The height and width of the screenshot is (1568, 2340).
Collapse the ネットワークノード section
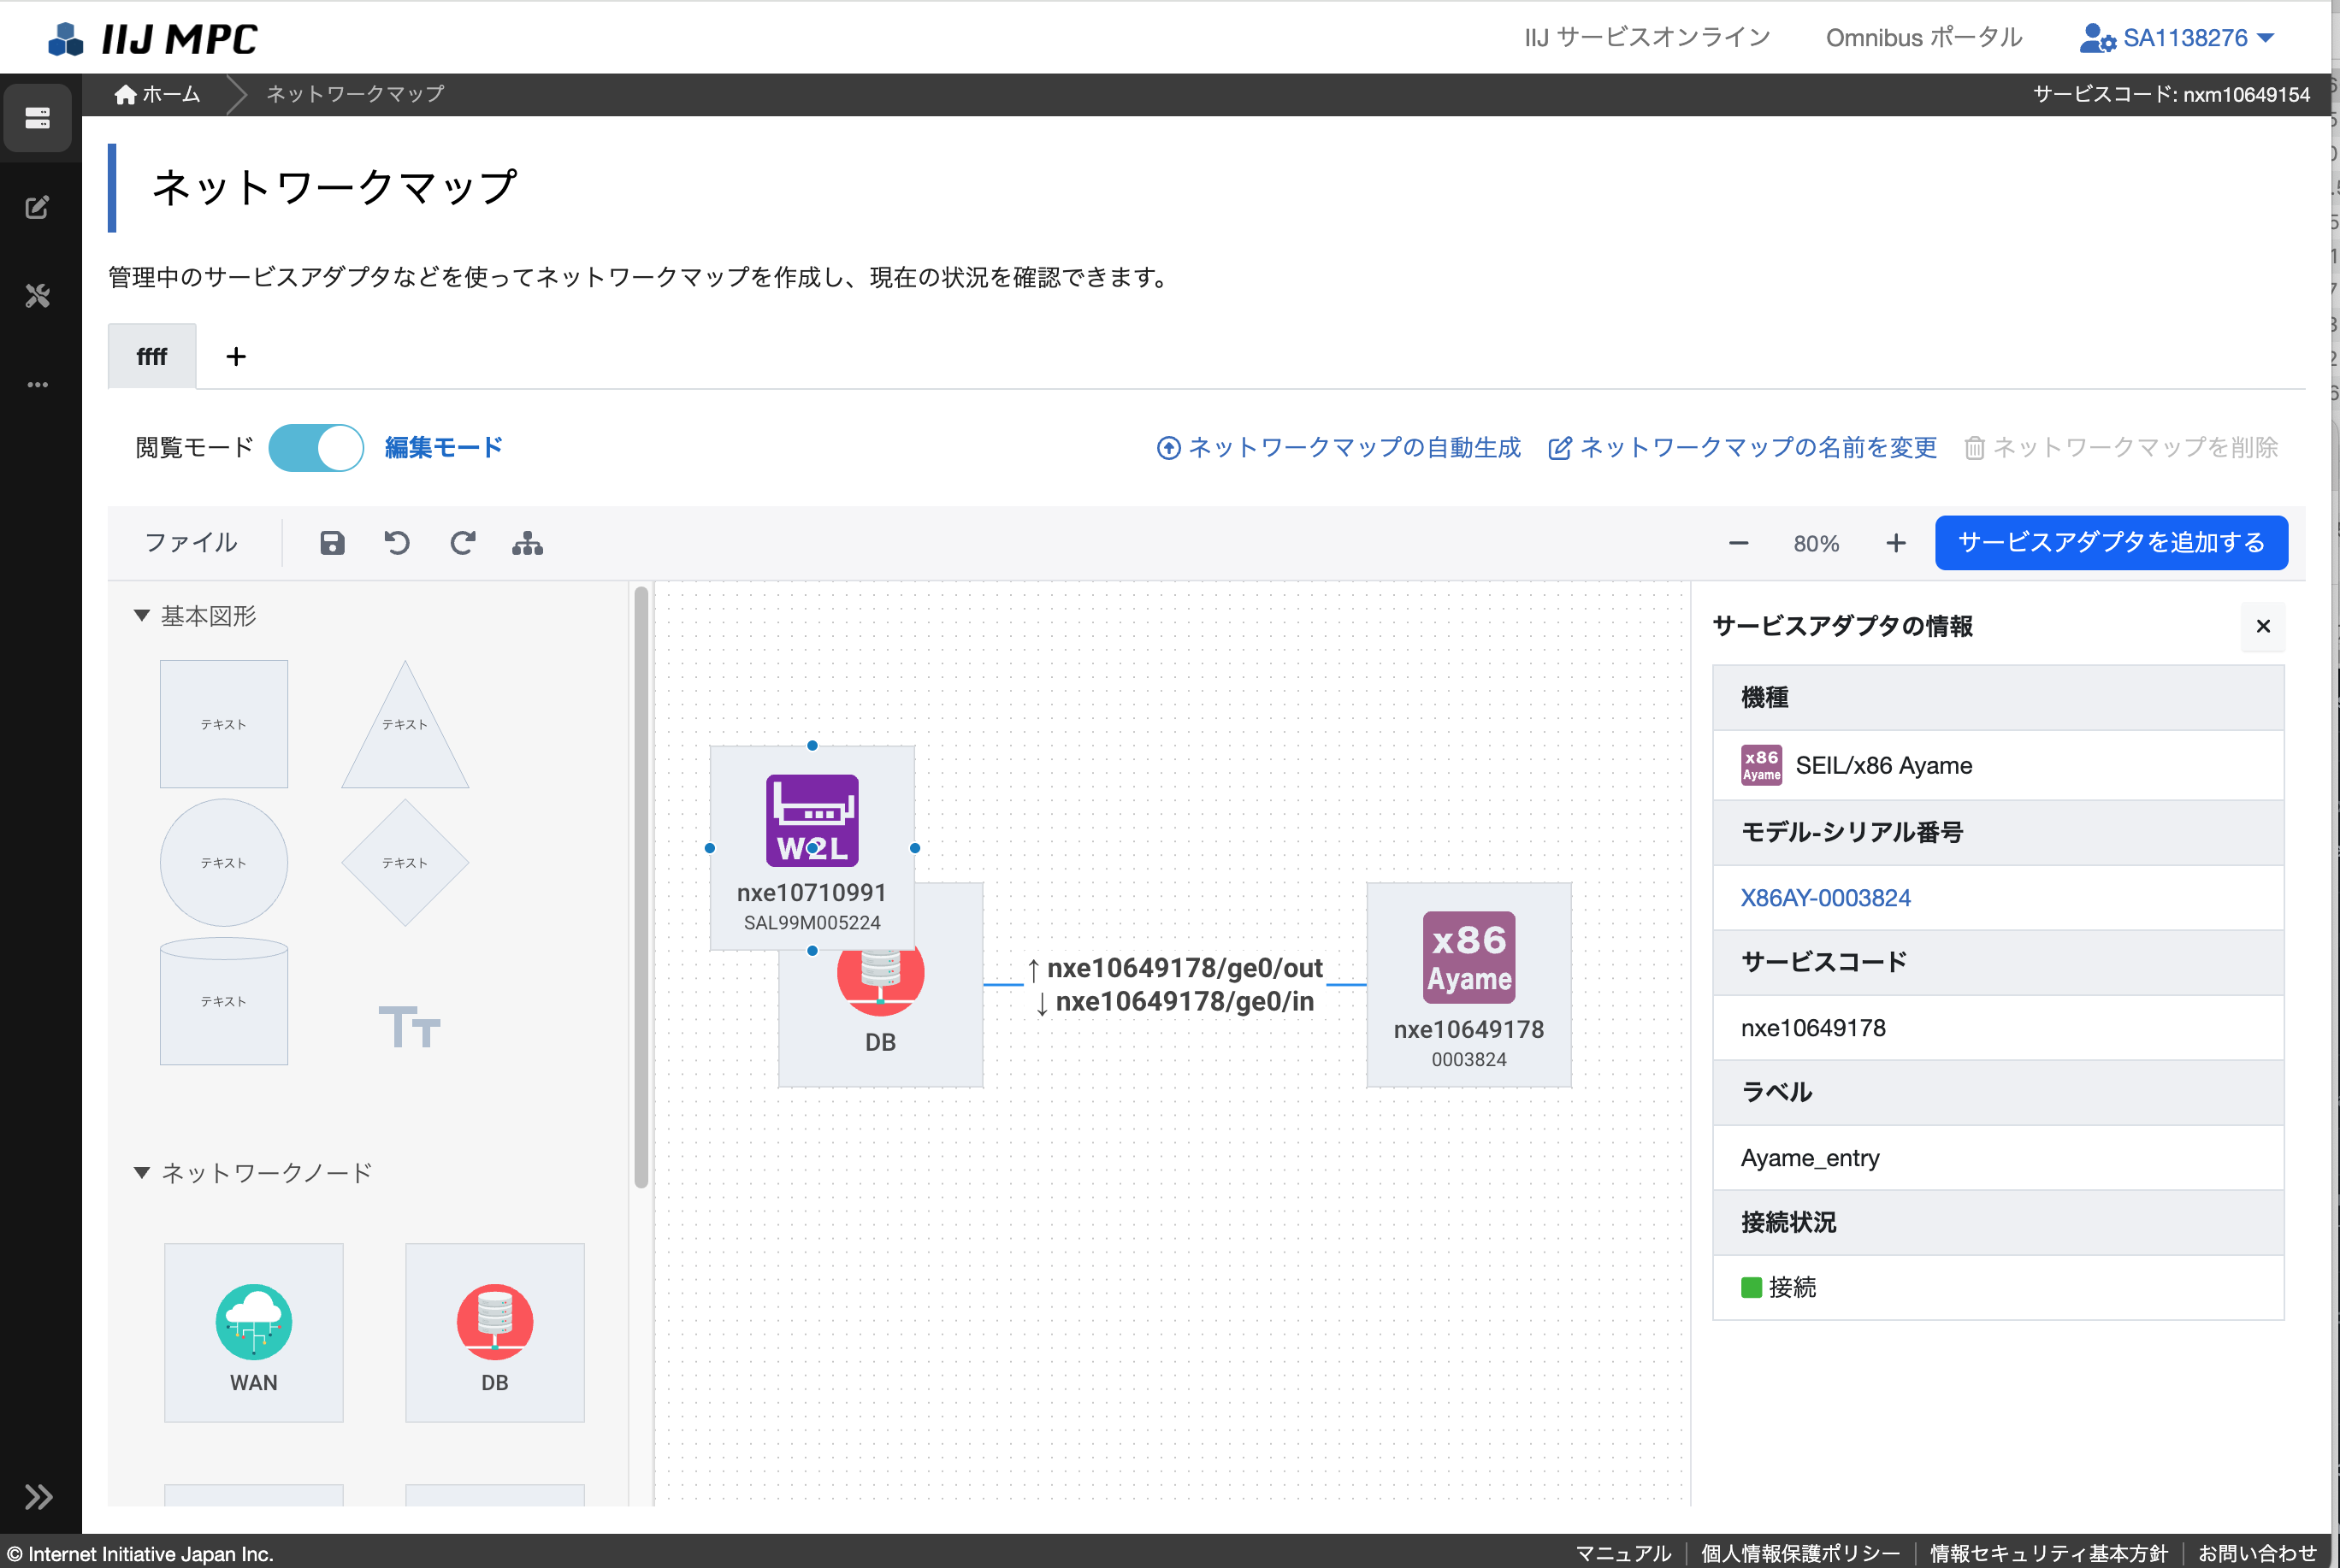(142, 1173)
